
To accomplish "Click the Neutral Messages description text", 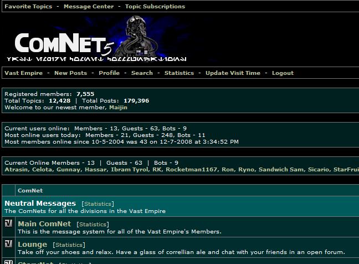I will tap(85, 211).
